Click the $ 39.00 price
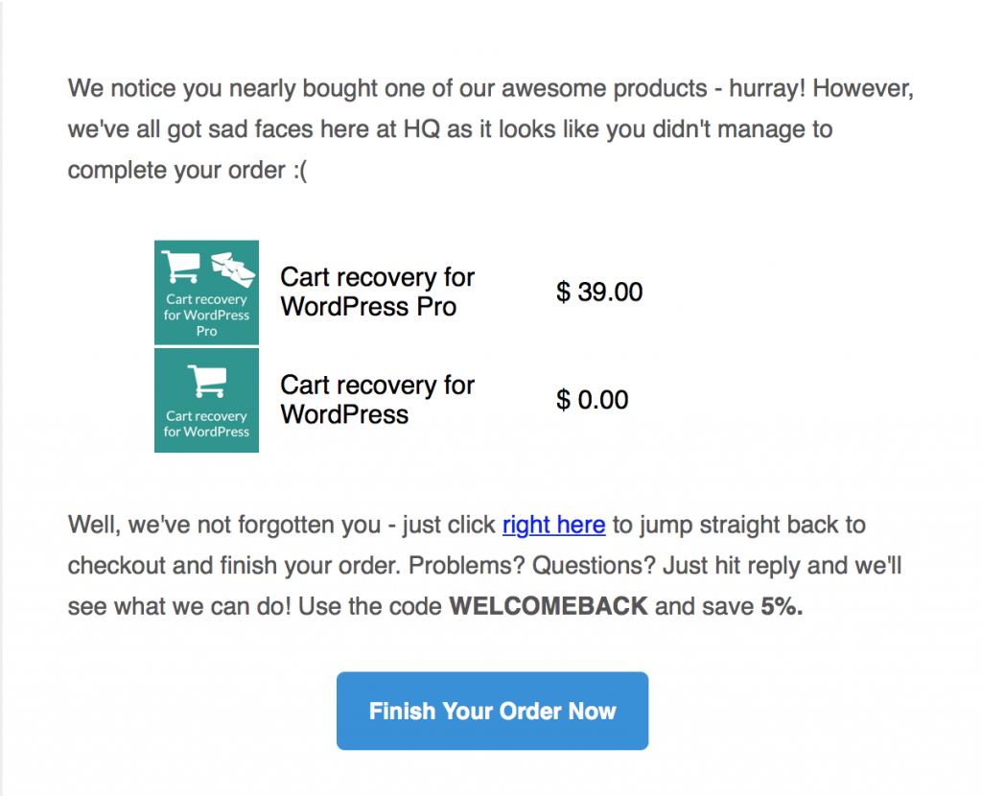Viewport: 982px width, 796px height. 599,293
